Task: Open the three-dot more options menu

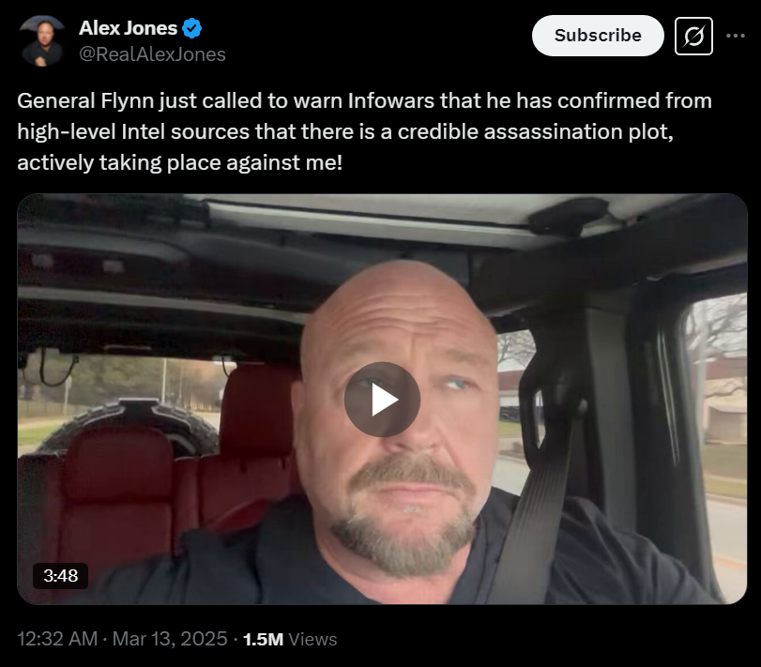Action: pyautogui.click(x=736, y=36)
